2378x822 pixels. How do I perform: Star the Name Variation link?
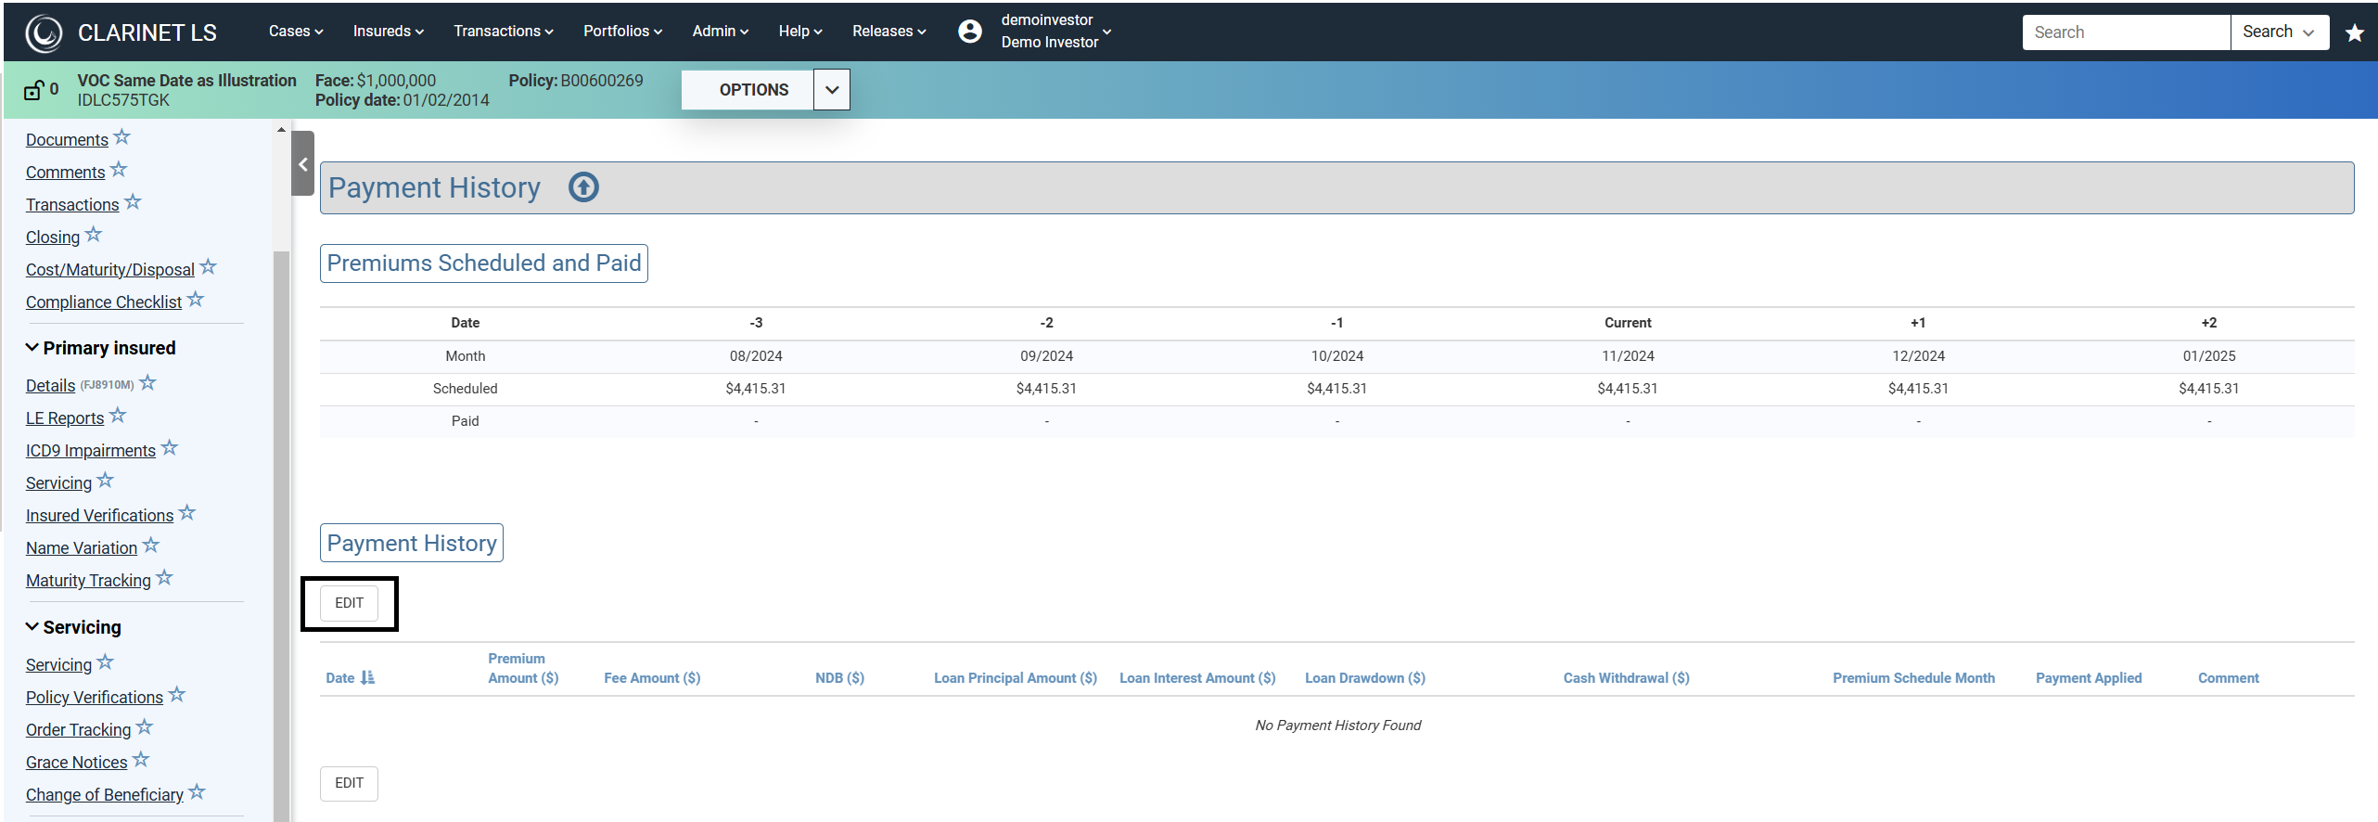[x=151, y=546]
